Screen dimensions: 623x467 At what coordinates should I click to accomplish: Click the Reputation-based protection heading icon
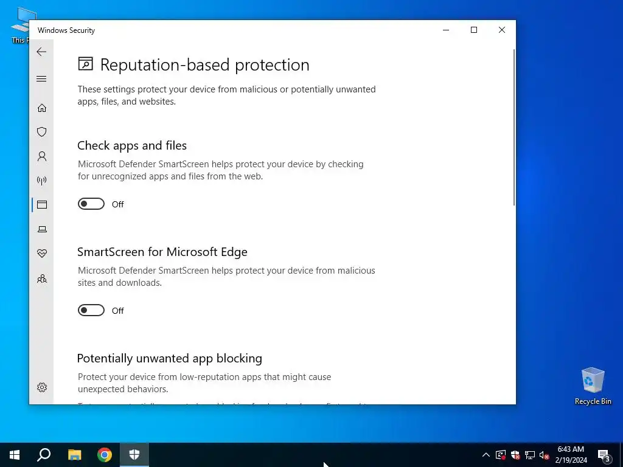[85, 64]
